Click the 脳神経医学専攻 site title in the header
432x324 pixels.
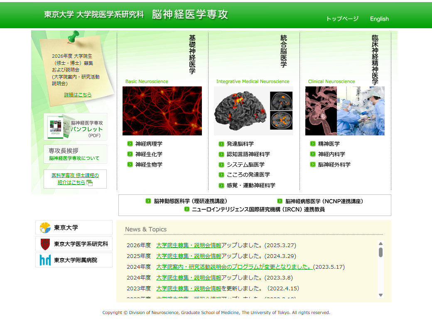(x=190, y=14)
